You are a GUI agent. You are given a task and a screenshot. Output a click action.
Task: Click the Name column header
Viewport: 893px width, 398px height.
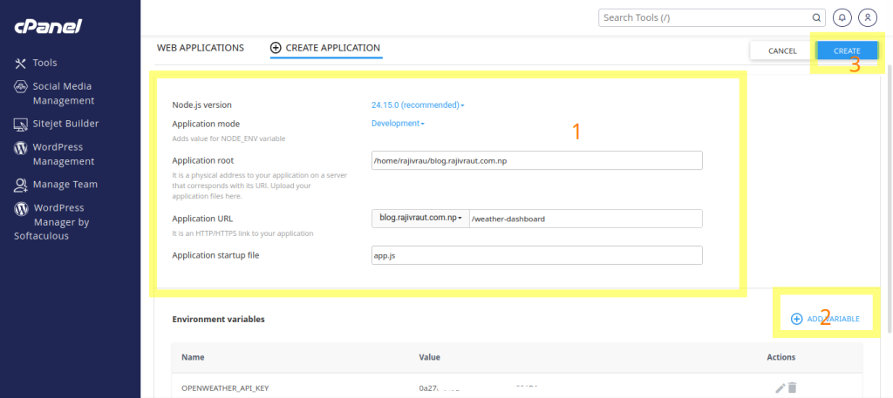point(193,357)
